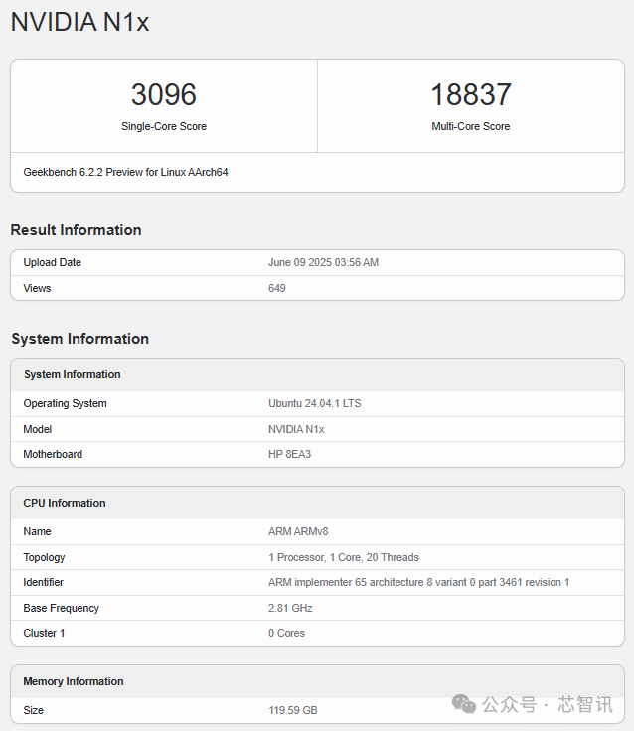Select the Single-Core Score label

tap(164, 127)
